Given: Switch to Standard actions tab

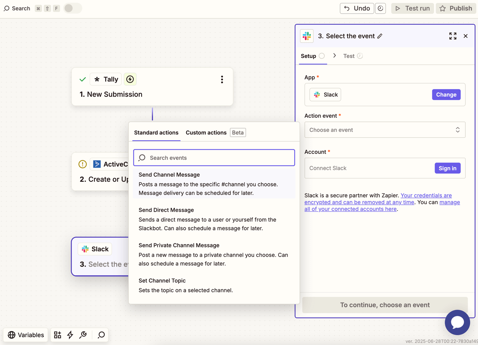Looking at the screenshot, I should pyautogui.click(x=156, y=132).
